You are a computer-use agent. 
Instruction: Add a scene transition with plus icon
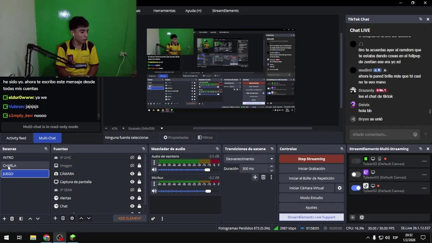(255, 177)
